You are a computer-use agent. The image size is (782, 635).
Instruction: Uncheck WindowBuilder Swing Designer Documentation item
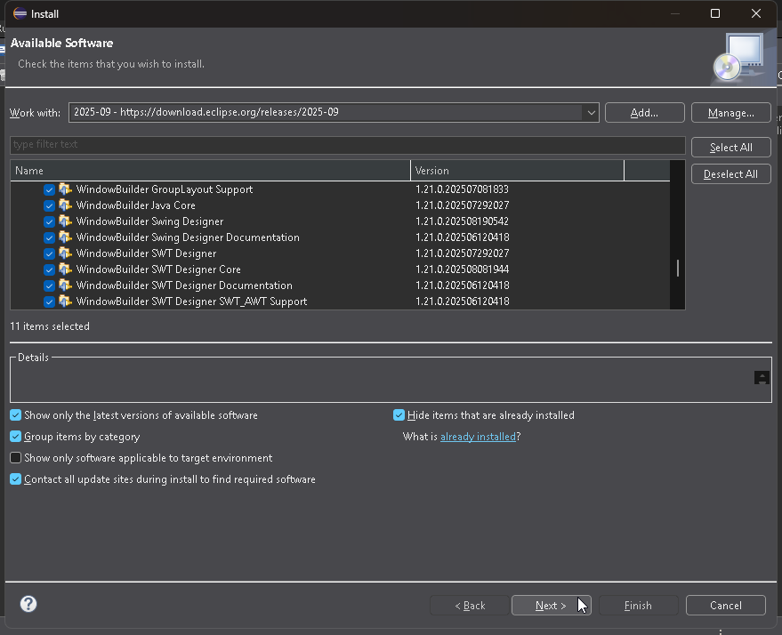49,237
